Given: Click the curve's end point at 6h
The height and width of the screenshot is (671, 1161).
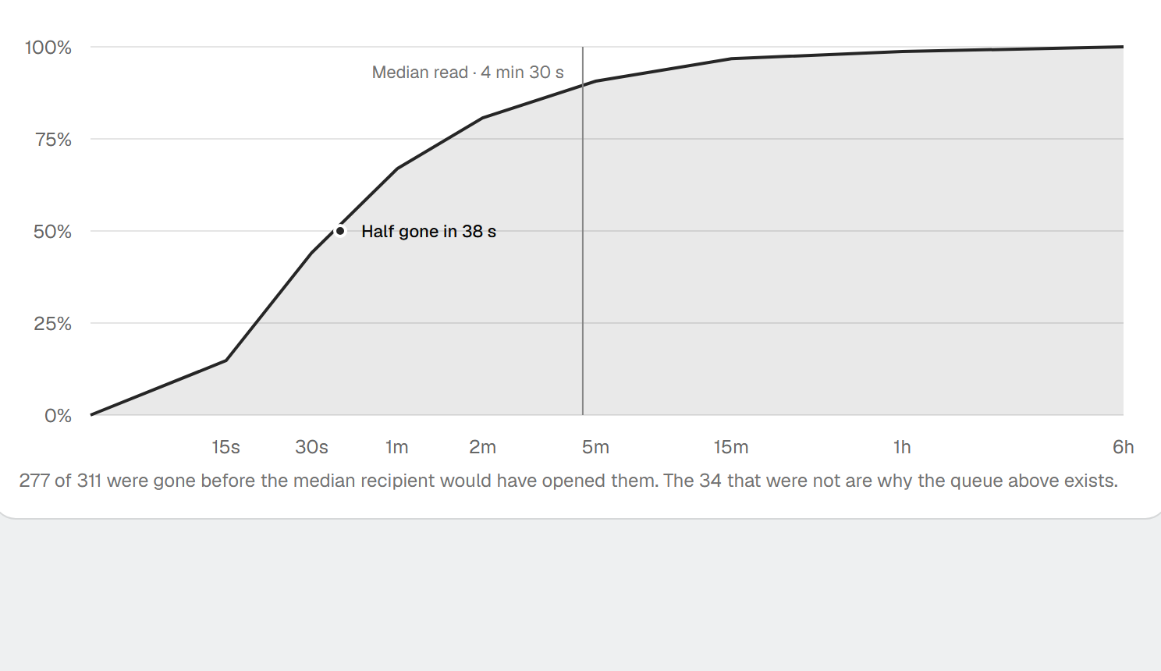Looking at the screenshot, I should point(1123,47).
